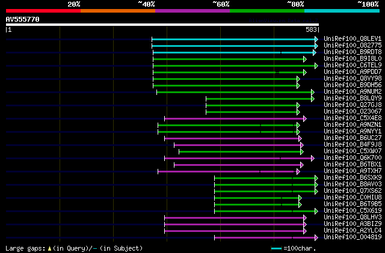Open the UniRef100_O82775 hit label
385x253 pixels.
(x=353, y=45)
